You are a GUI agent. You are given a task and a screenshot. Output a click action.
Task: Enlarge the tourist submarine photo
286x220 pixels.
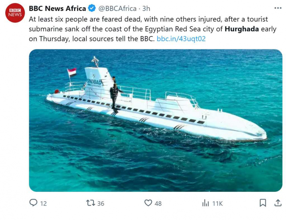coord(155,120)
